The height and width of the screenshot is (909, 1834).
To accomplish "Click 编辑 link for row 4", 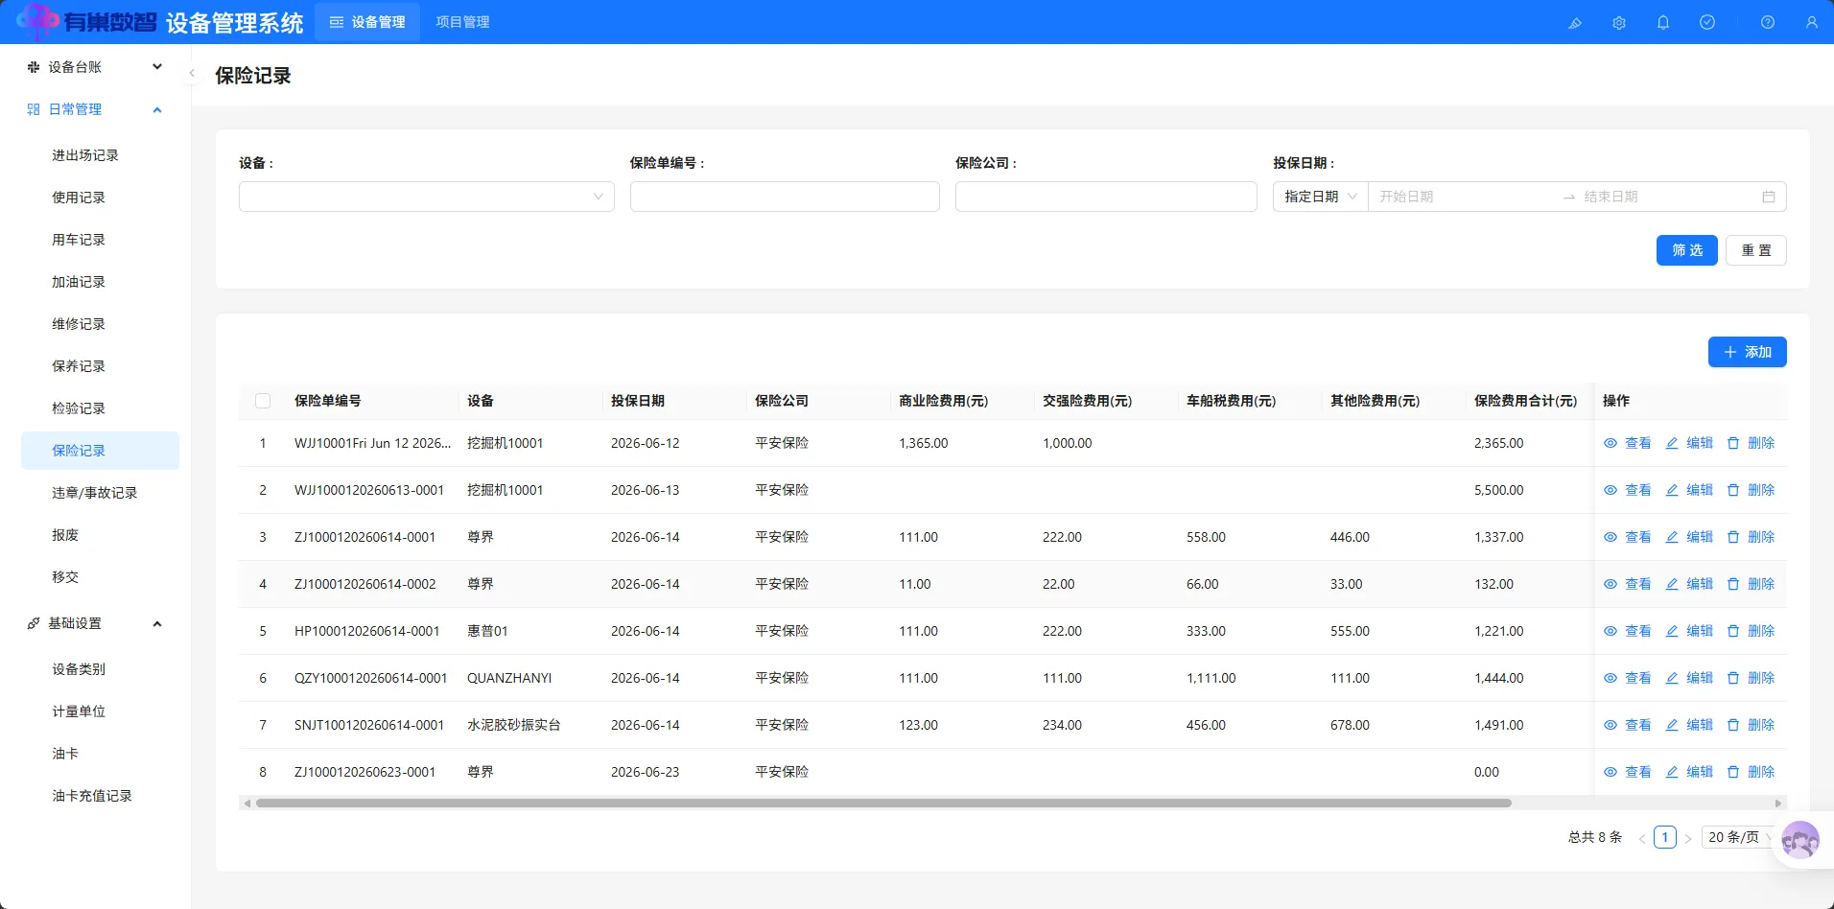I will pyautogui.click(x=1700, y=584).
